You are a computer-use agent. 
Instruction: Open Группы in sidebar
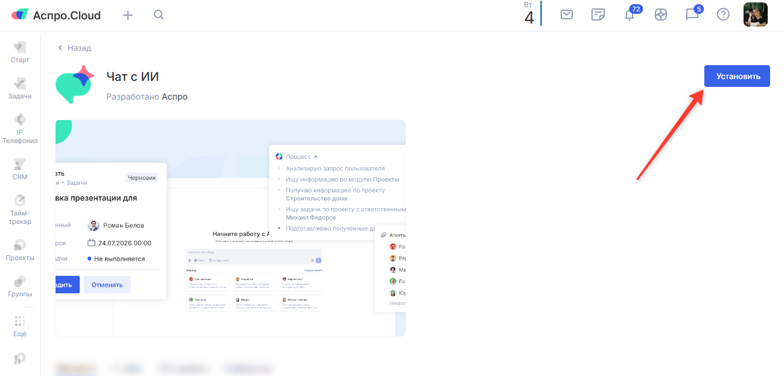tap(20, 287)
